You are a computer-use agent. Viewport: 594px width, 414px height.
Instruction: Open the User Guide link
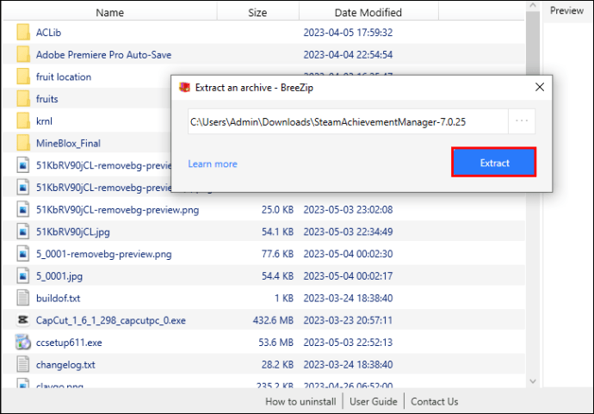[373, 401]
